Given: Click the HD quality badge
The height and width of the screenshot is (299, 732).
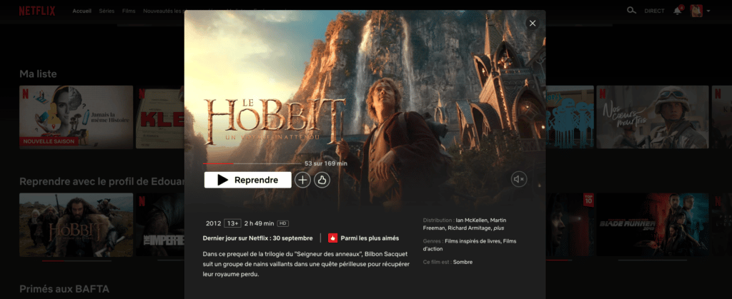Looking at the screenshot, I should (x=283, y=223).
